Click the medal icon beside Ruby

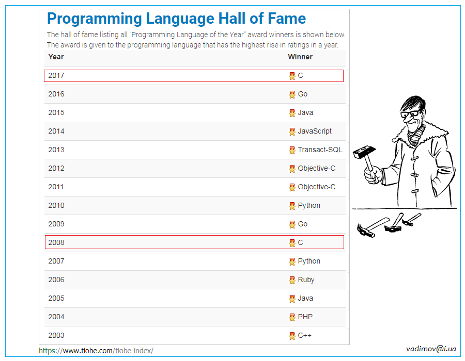[292, 280]
